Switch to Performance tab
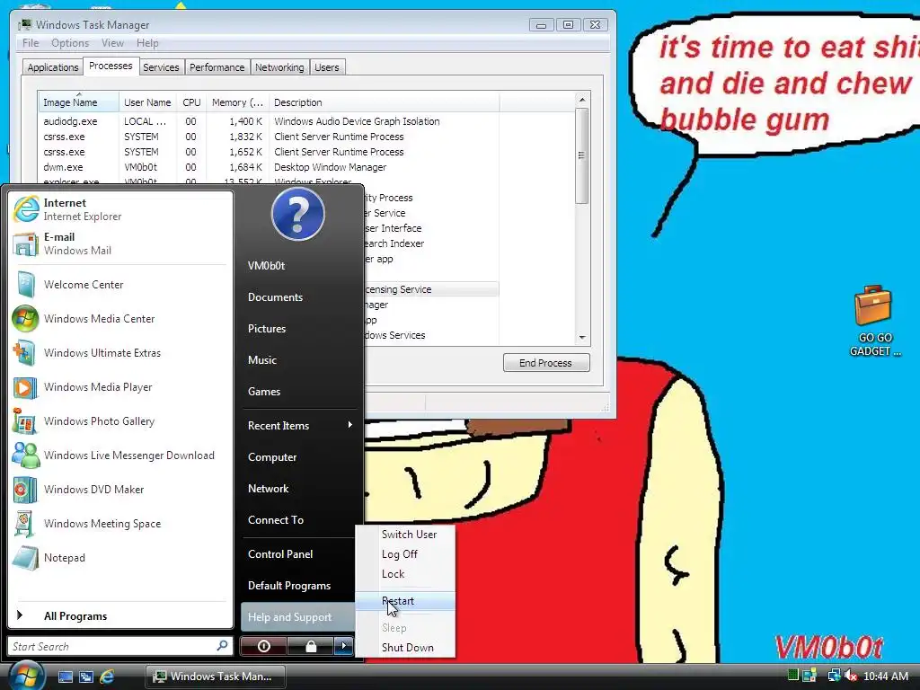Screen dimensions: 920x690 point(217,67)
